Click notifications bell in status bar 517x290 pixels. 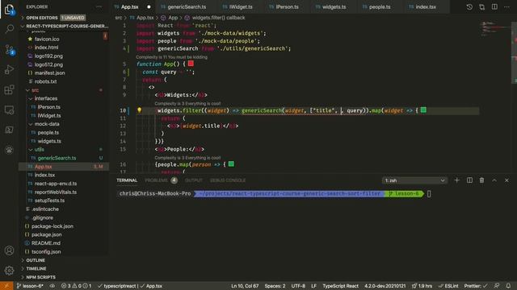[x=508, y=286]
